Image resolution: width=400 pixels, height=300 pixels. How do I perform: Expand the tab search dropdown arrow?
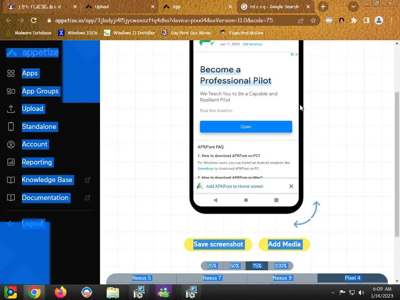coord(354,7)
